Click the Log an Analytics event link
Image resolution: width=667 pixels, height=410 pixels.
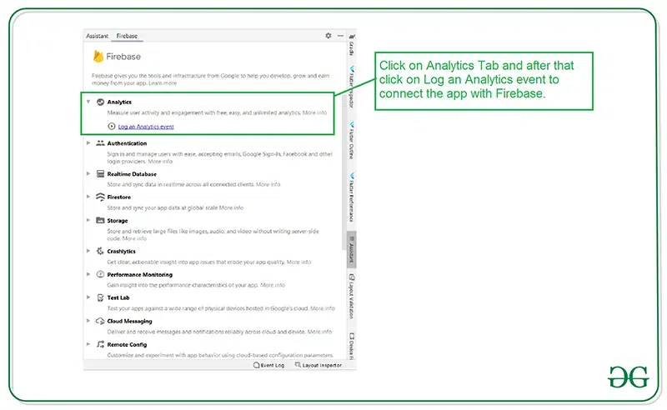click(146, 127)
